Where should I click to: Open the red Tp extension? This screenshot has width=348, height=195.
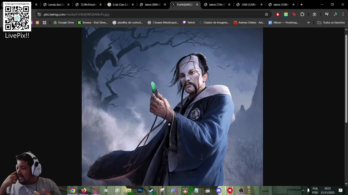294,14
